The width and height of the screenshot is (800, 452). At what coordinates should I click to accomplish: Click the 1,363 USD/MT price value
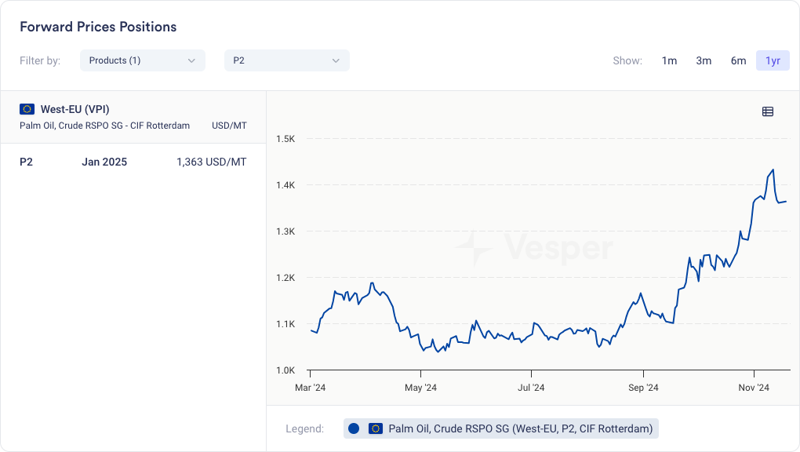211,162
